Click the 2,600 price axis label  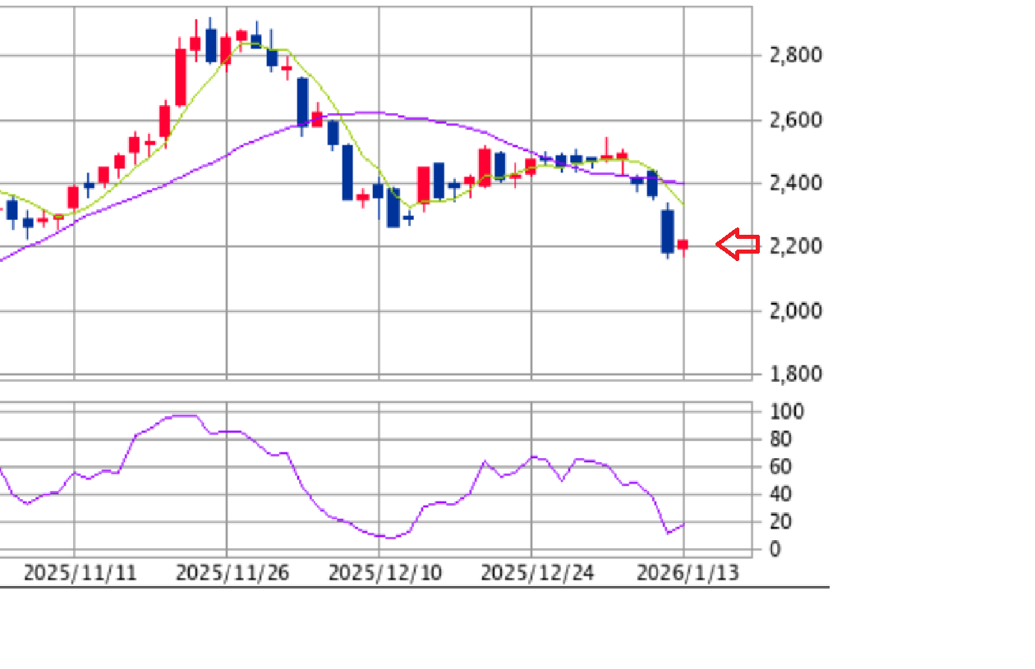[x=796, y=120]
